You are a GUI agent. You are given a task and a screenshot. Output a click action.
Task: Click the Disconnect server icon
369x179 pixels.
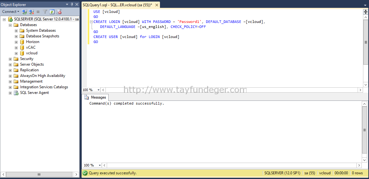point(31,12)
